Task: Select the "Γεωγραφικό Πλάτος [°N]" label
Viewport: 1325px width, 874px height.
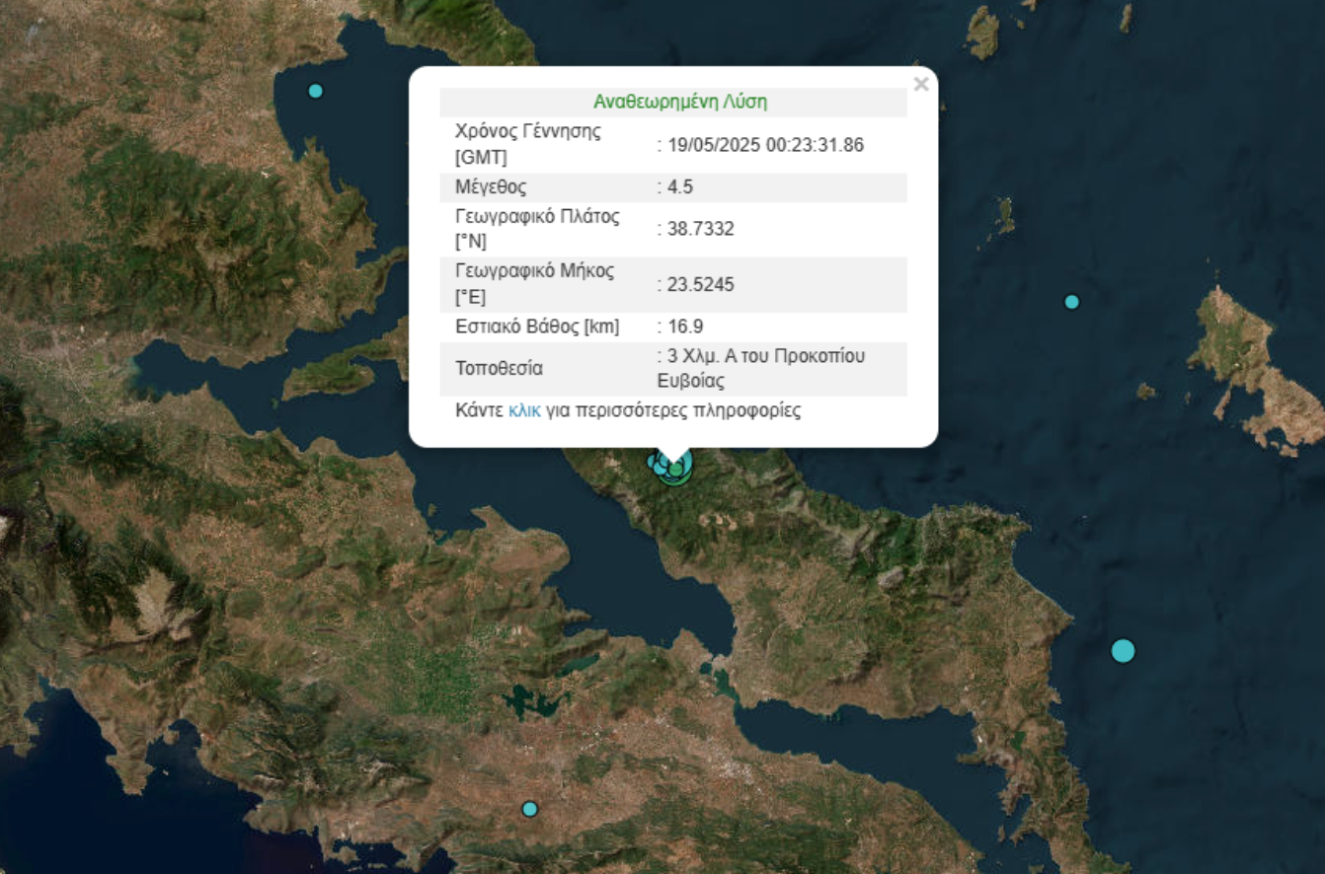Action: (537, 230)
